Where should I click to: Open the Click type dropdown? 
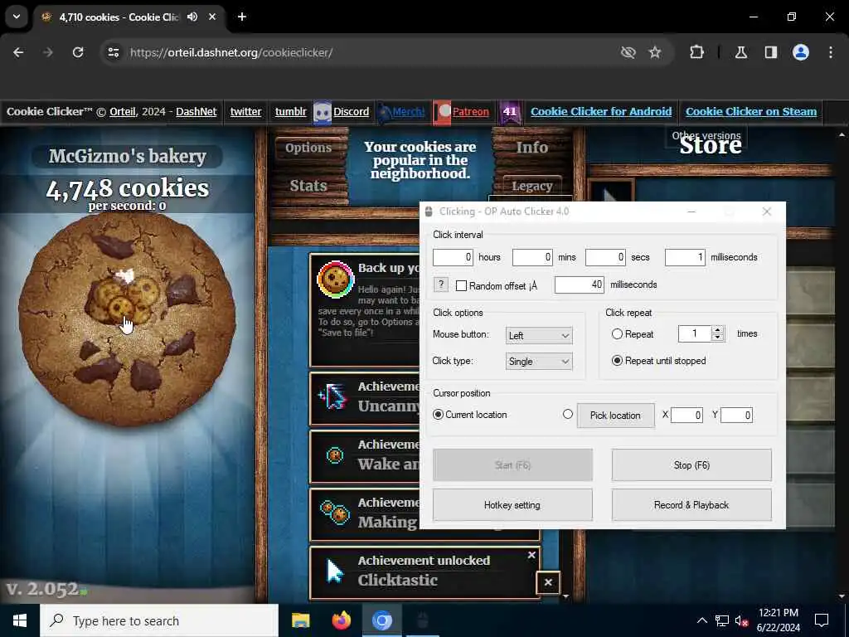click(539, 362)
